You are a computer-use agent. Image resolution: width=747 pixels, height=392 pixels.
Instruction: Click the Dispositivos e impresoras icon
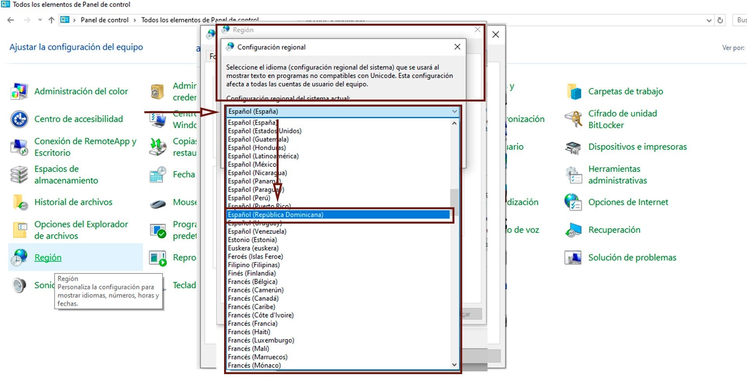573,147
